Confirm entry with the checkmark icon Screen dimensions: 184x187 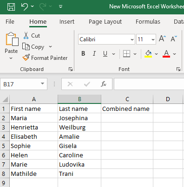pyautogui.click(x=87, y=84)
